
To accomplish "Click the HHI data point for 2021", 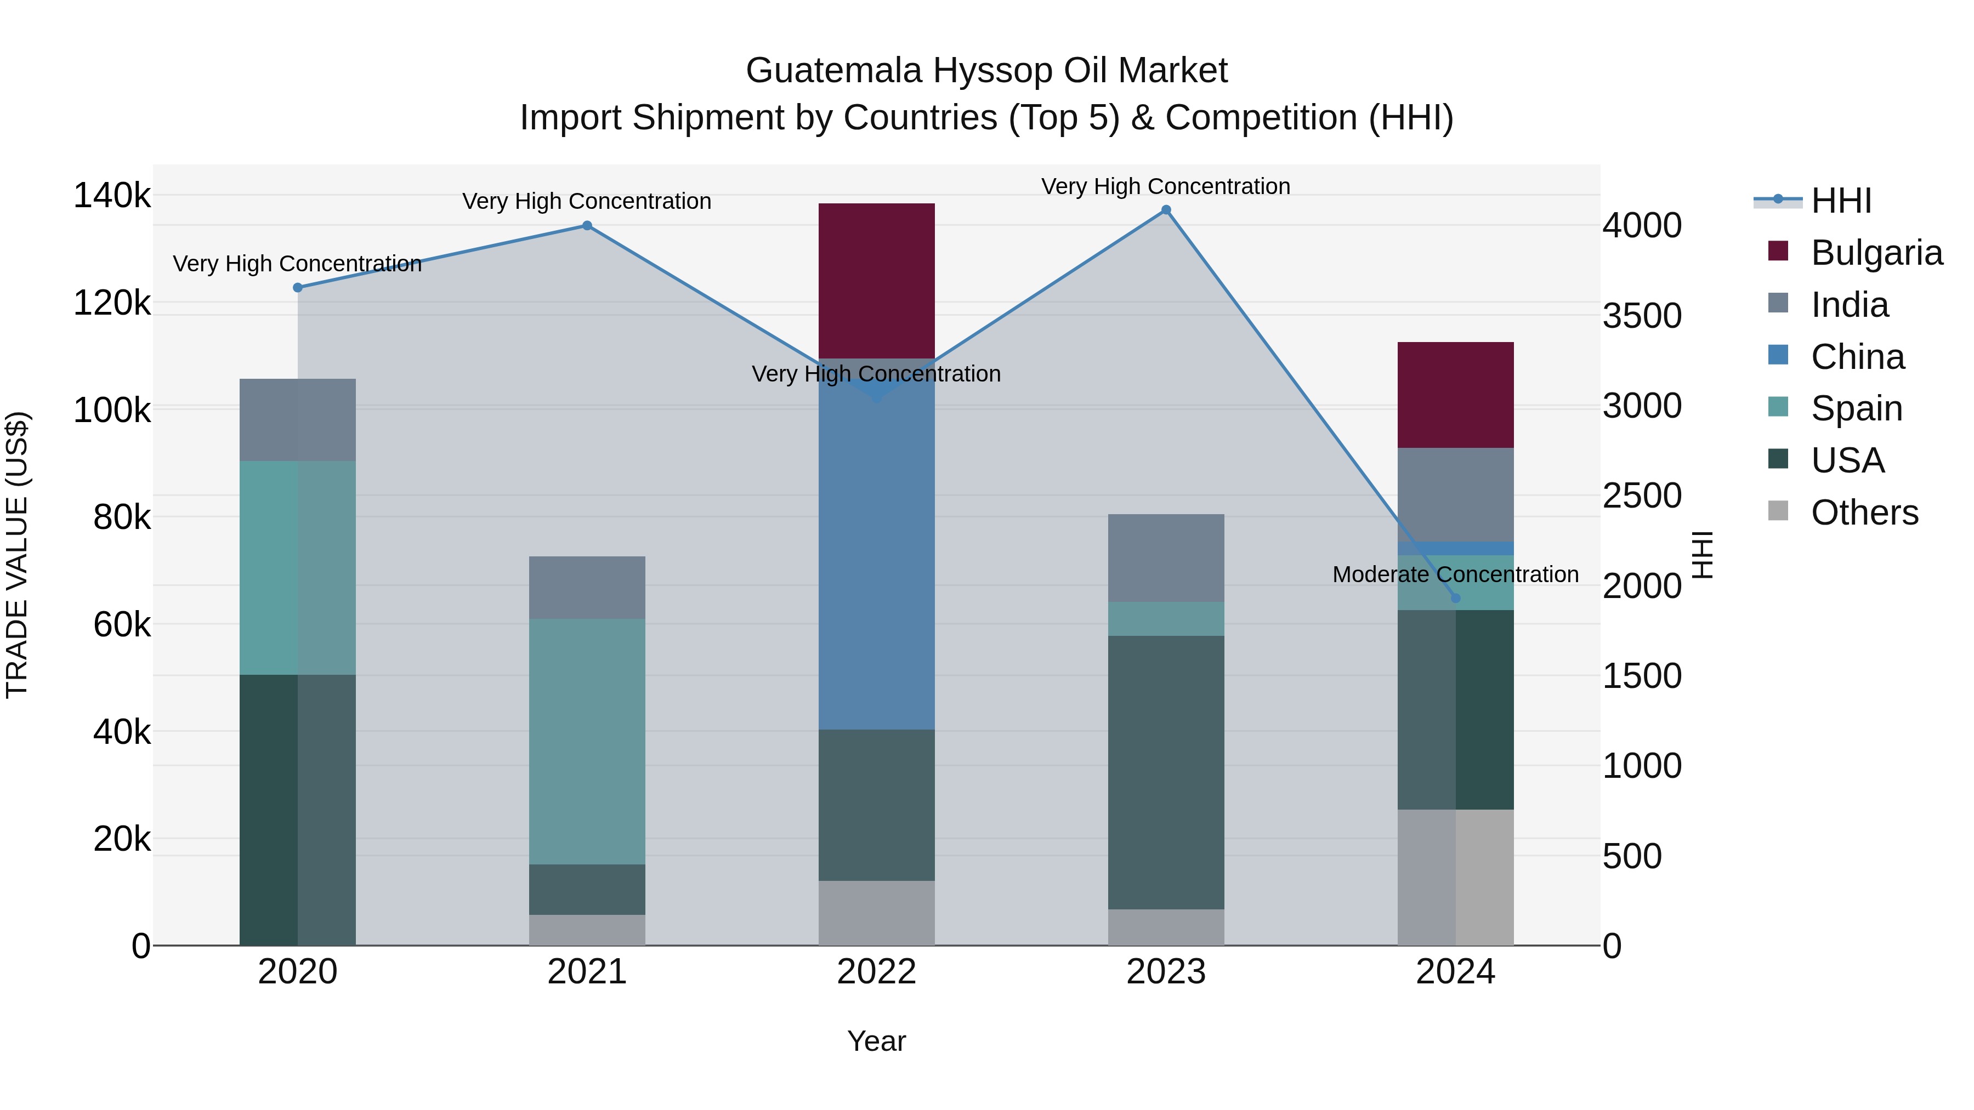I will (x=587, y=226).
